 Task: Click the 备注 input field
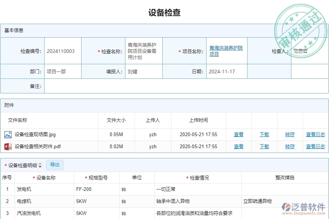tap(183, 86)
